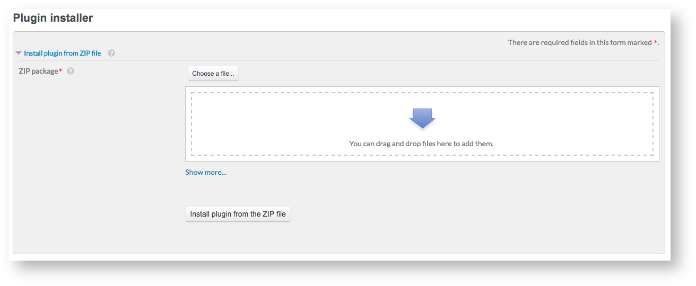Click the 'Choose a file...' button
Image resolution: width=696 pixels, height=286 pixels.
click(x=213, y=74)
